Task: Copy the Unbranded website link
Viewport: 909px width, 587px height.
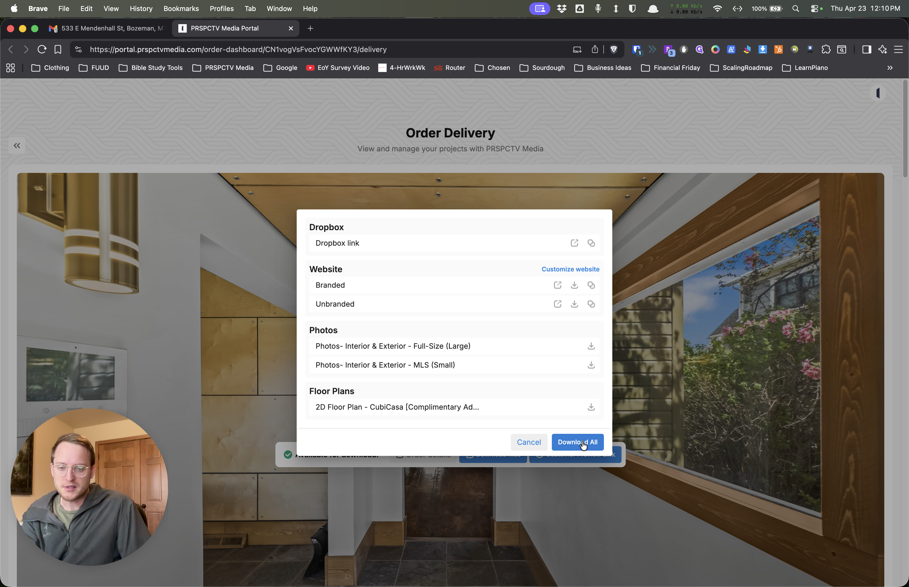Action: 591,304
